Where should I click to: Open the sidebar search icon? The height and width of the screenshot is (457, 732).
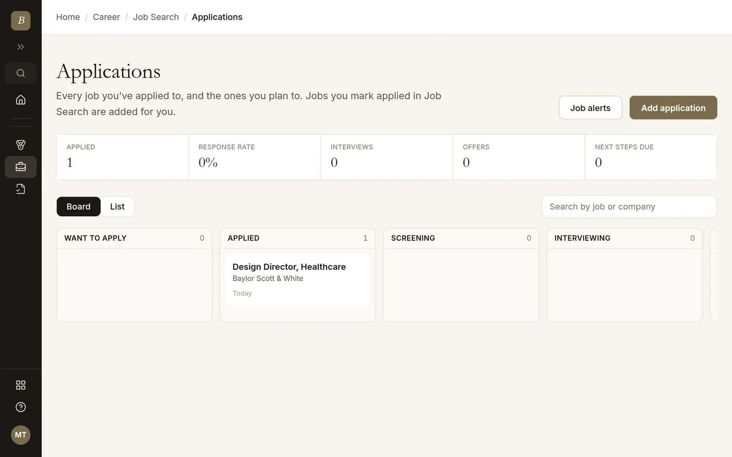point(21,73)
